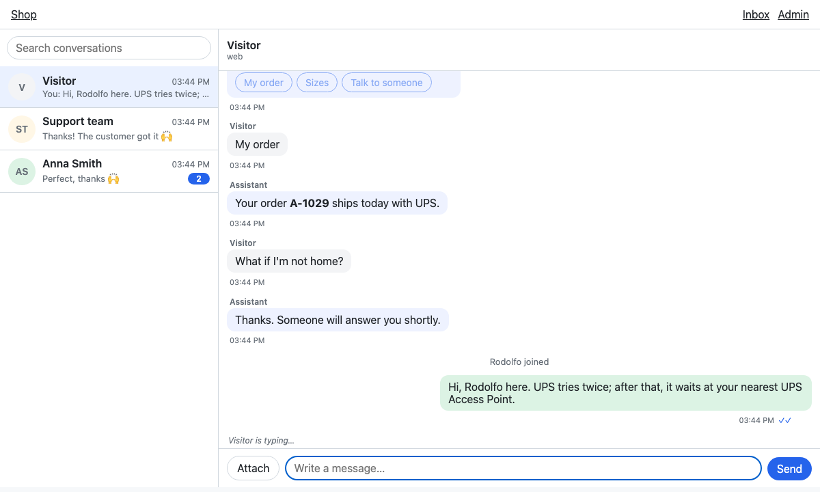The image size is (820, 492).
Task: Choose the My order quick reply chip
Action: [264, 83]
